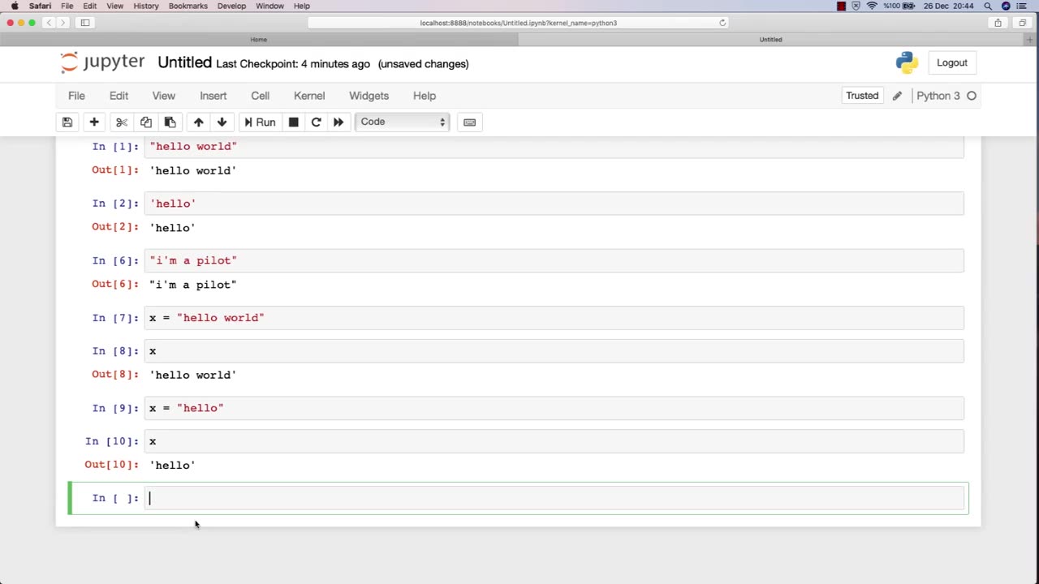Move selected cell down arrow
The image size is (1039, 584).
pos(222,122)
